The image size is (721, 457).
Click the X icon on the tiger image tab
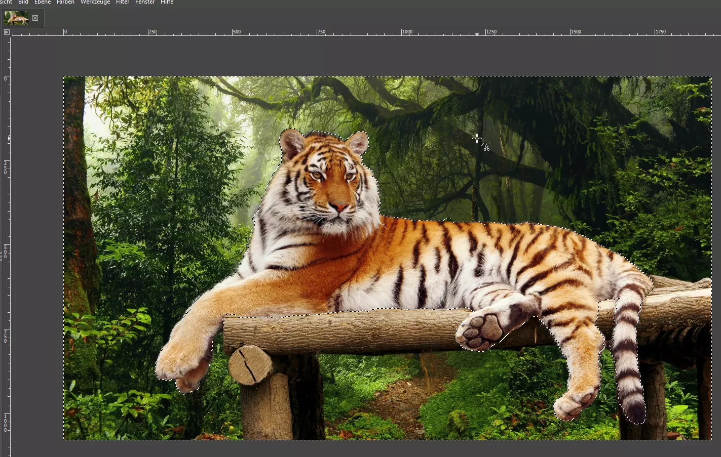[x=34, y=18]
